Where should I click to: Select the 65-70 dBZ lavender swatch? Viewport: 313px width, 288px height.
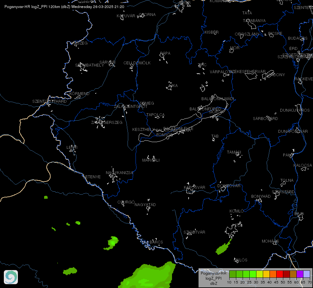coord(307,274)
